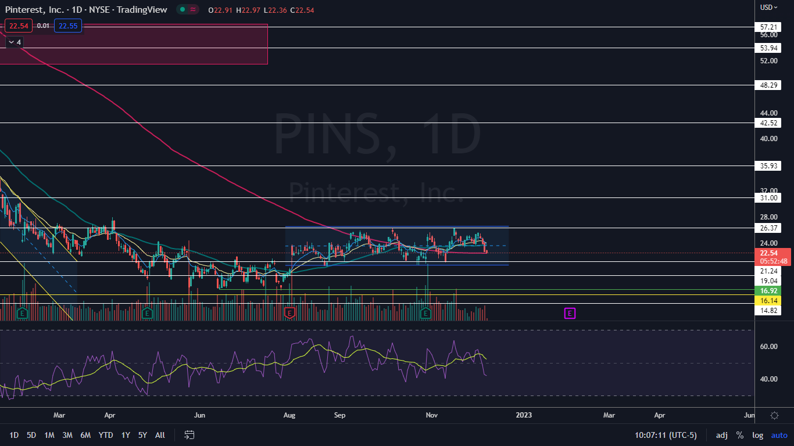Toggle adjusted data with the adj button

(721, 435)
